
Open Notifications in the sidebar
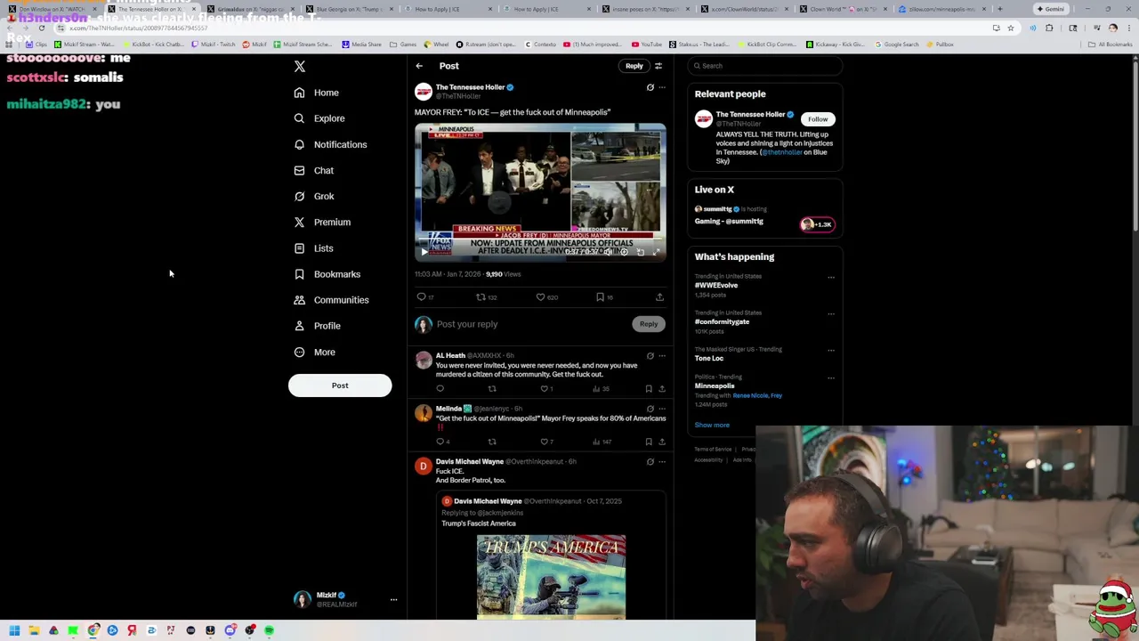pos(330,144)
